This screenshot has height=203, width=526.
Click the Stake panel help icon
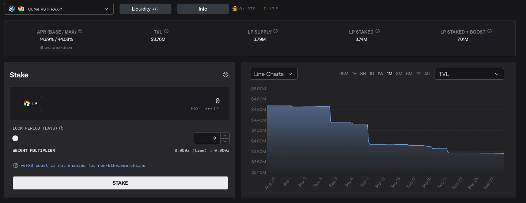tap(226, 74)
